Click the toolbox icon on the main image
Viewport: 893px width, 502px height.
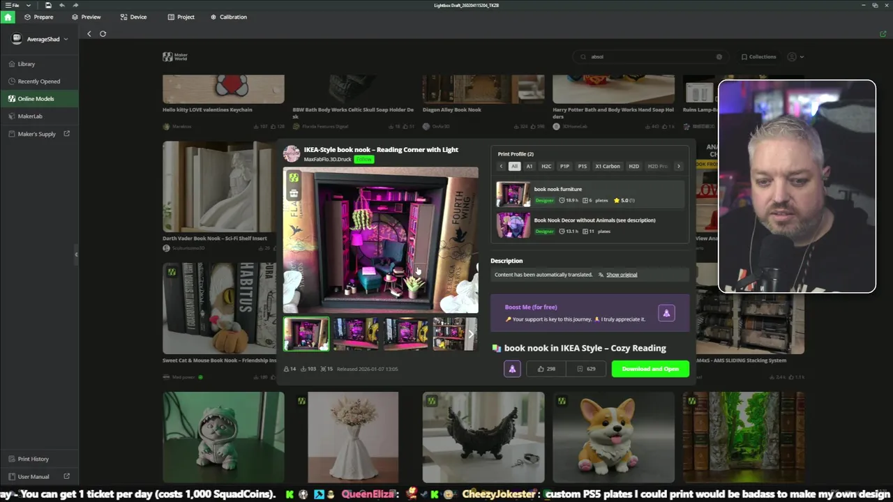point(294,193)
